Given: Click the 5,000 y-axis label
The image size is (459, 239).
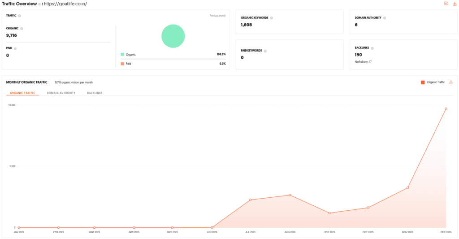Looking at the screenshot, I should 12,166.
